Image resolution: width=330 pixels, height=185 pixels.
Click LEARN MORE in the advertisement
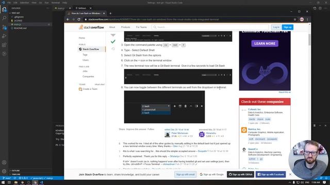click(265, 43)
